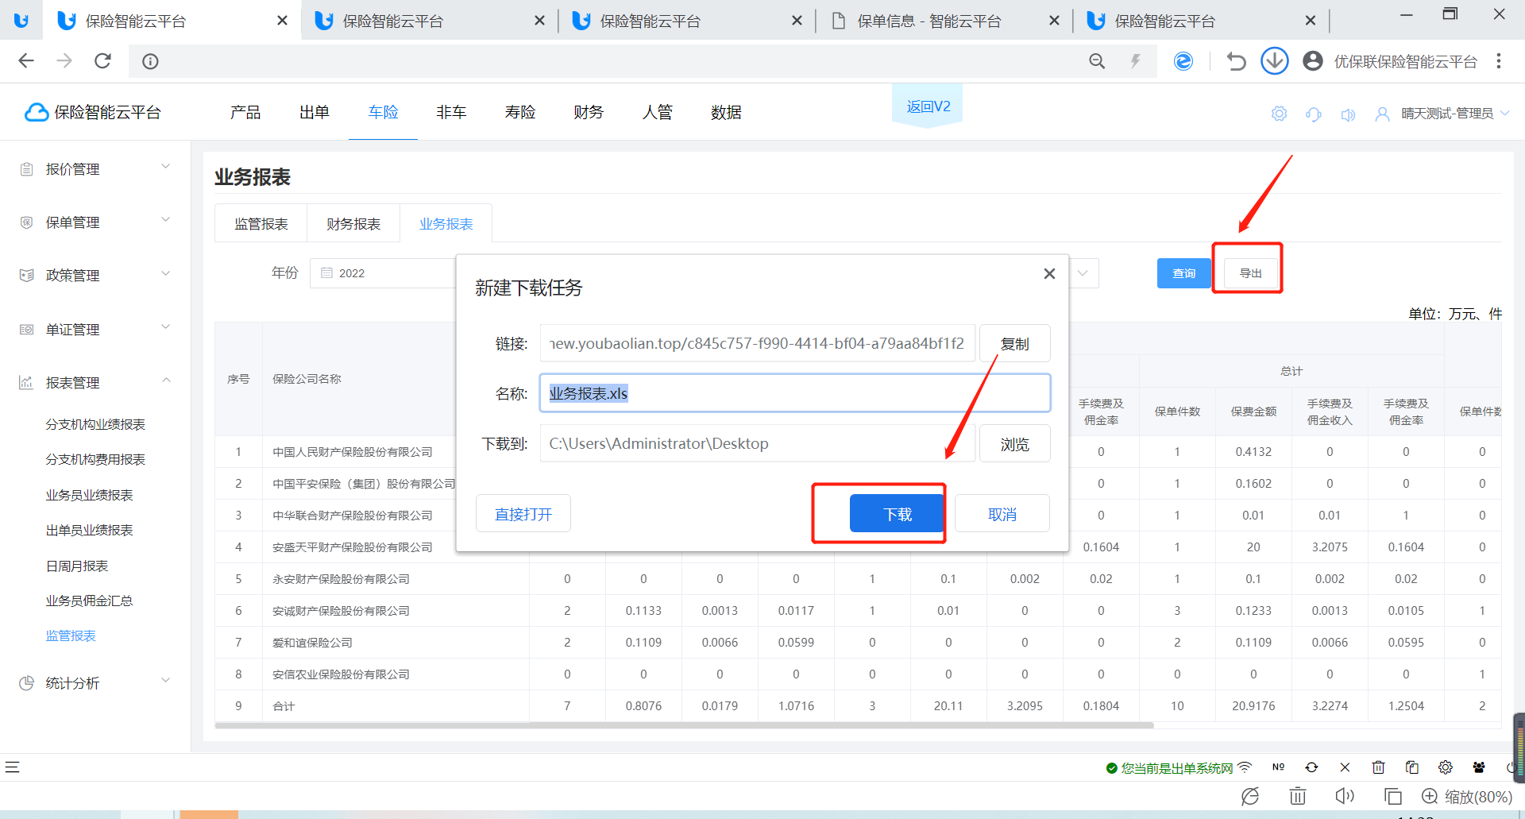
Task: Click the trash icon in upper status bar
Action: click(1378, 767)
